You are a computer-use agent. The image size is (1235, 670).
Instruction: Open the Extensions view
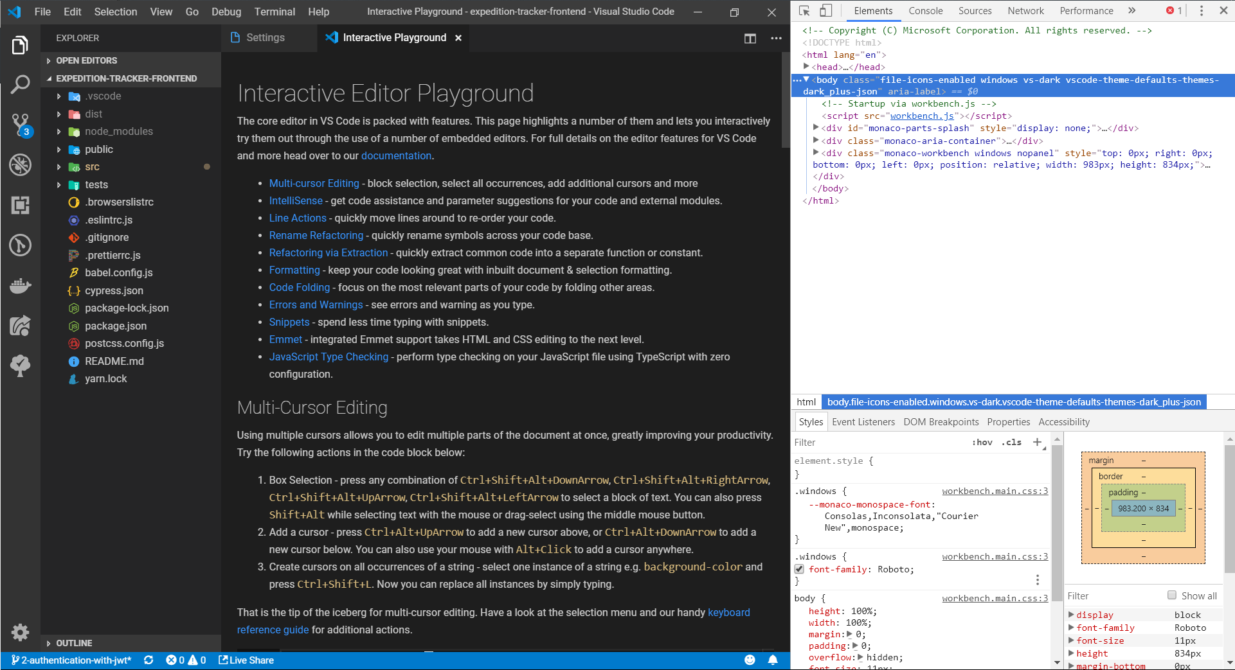click(x=20, y=205)
